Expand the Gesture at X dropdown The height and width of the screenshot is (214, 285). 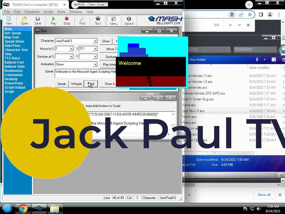71,57
